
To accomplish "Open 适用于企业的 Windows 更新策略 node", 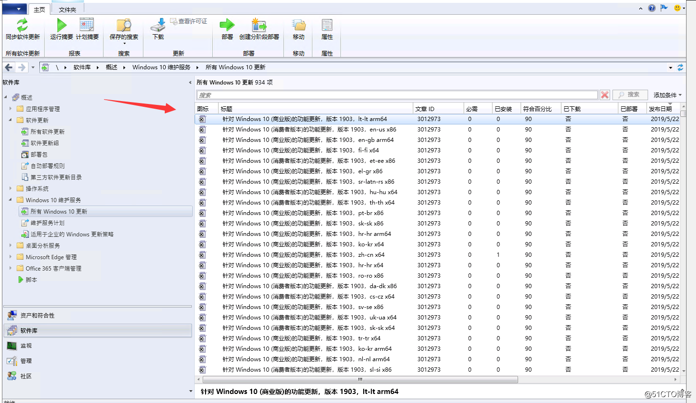I will 72,234.
